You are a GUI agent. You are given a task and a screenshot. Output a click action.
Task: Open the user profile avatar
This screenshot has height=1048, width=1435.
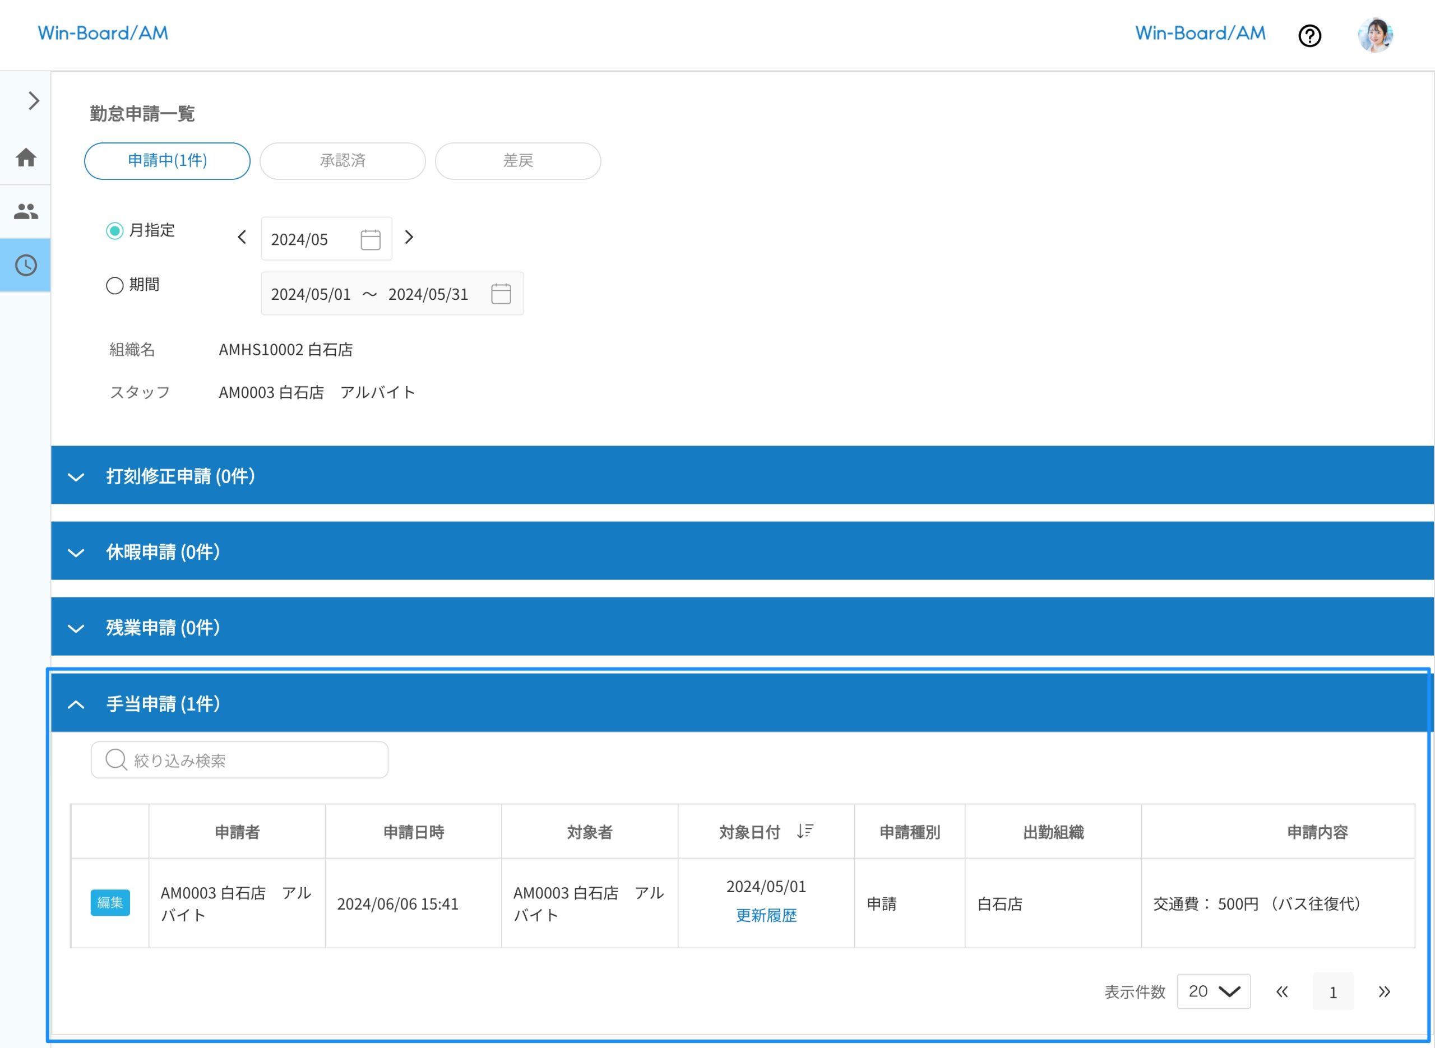pyautogui.click(x=1374, y=35)
